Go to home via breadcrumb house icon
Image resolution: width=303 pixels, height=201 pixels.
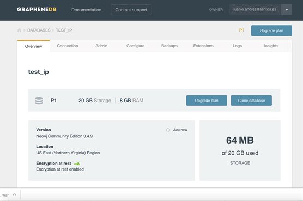click(x=19, y=30)
